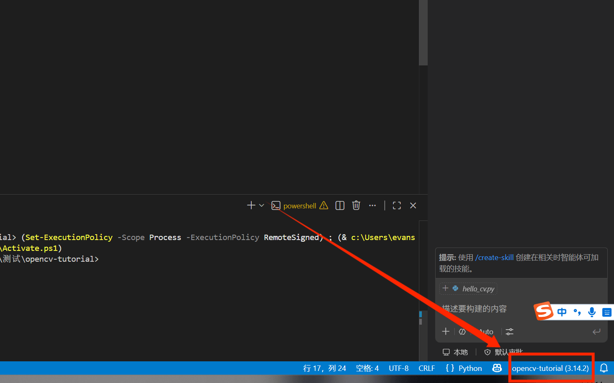The width and height of the screenshot is (614, 383).
Task: Open chat tools configuration sliders icon
Action: [509, 332]
